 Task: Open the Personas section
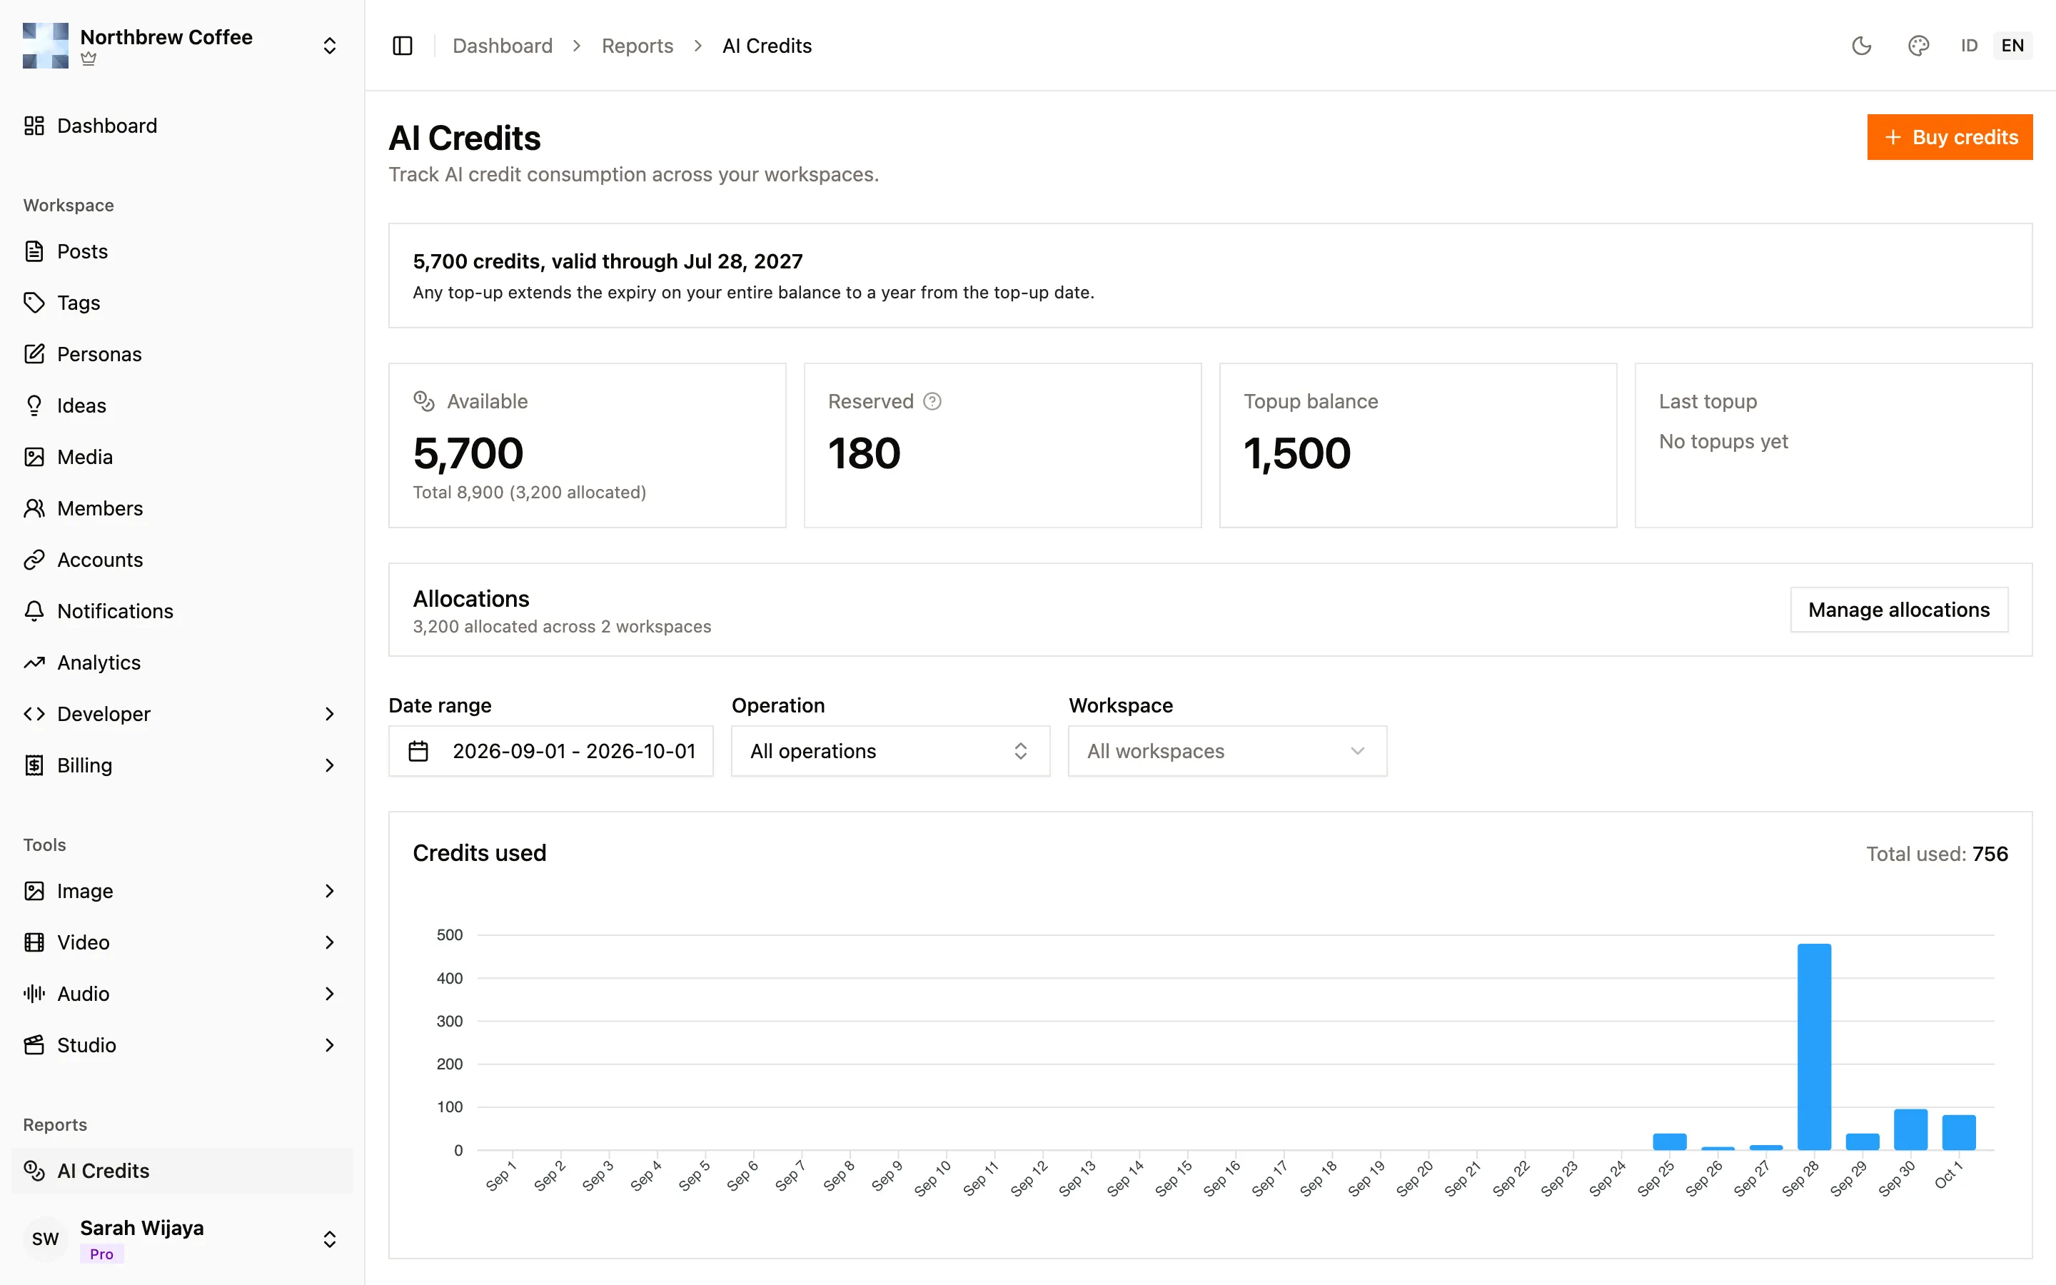[182, 354]
